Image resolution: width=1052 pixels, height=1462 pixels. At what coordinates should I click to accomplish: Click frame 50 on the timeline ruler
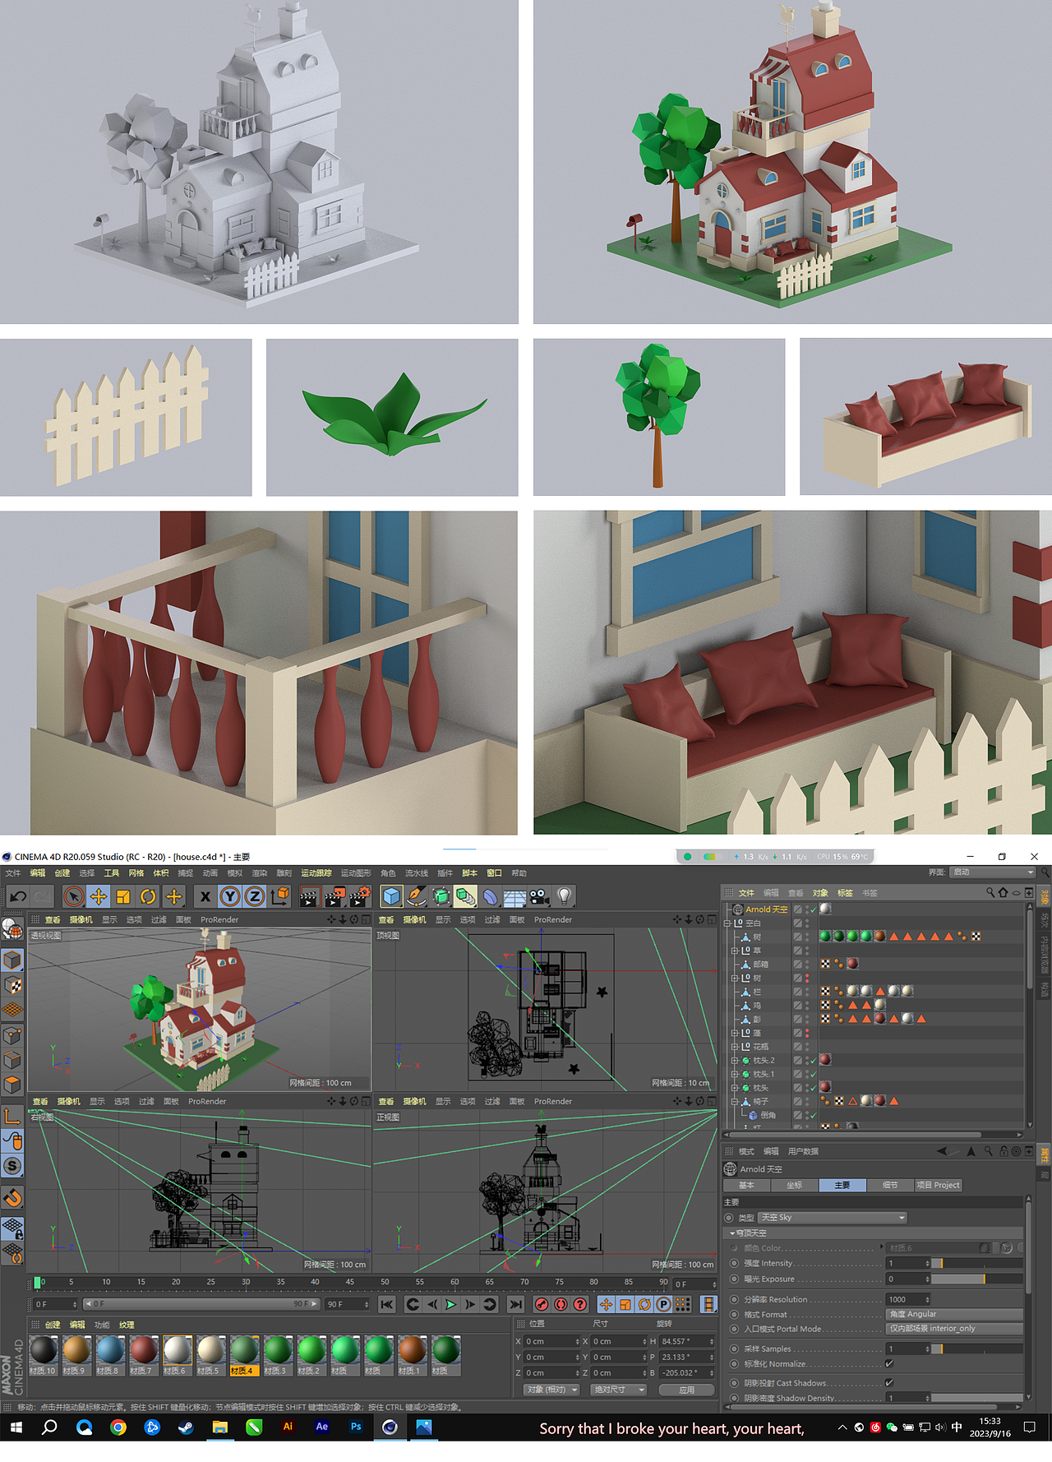385,1282
